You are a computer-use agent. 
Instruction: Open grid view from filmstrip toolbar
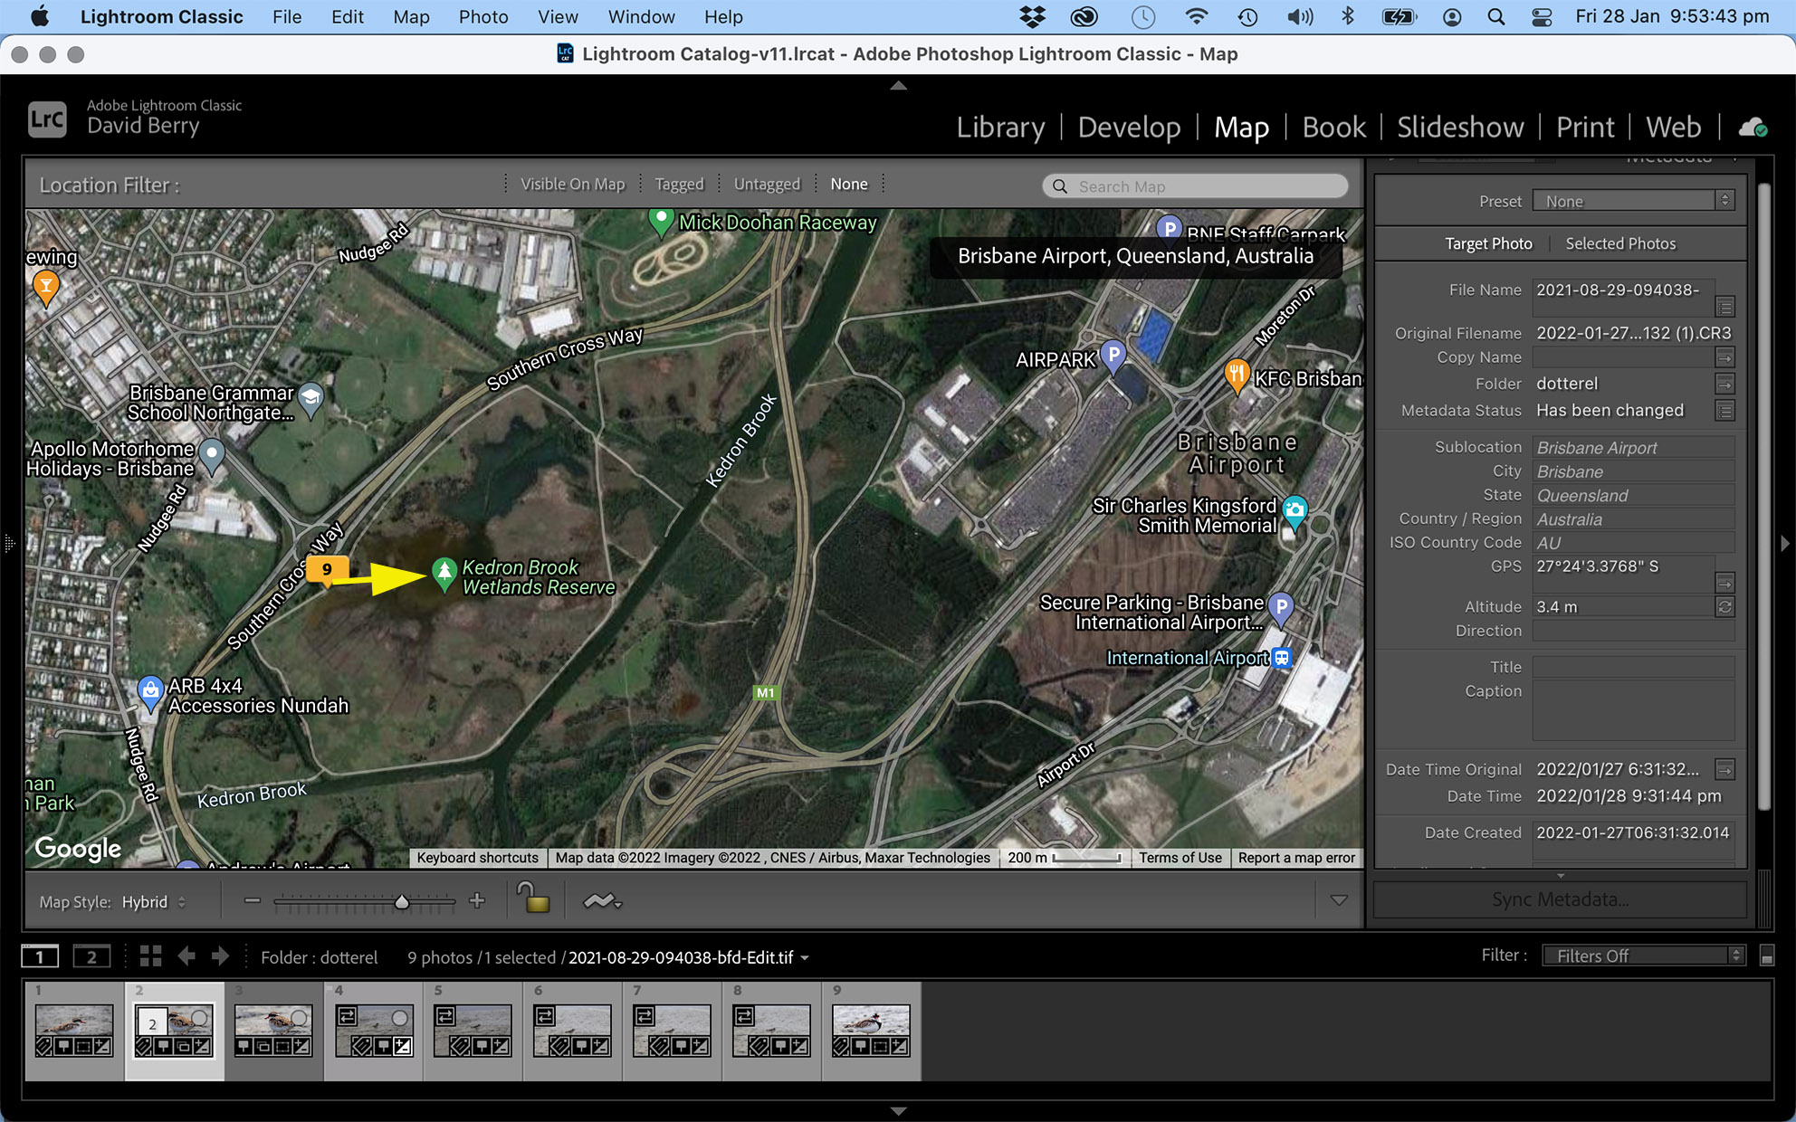(150, 956)
